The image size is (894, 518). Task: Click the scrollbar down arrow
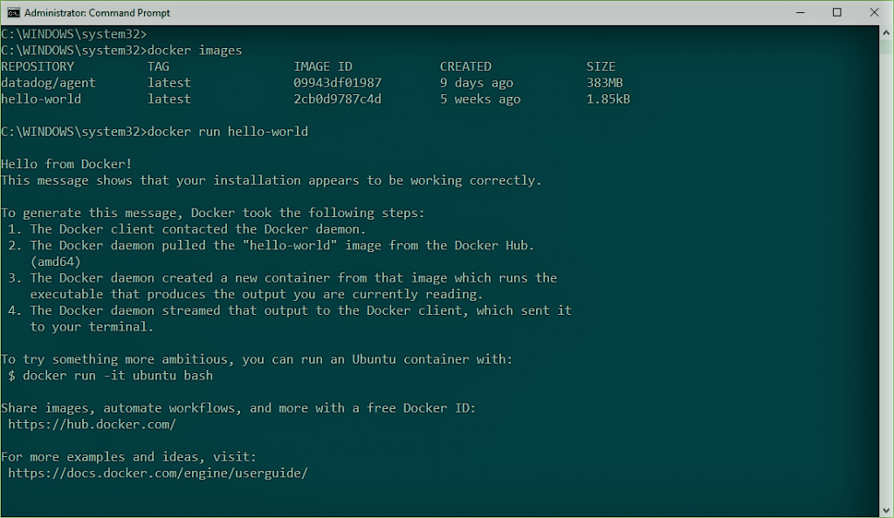point(886,511)
